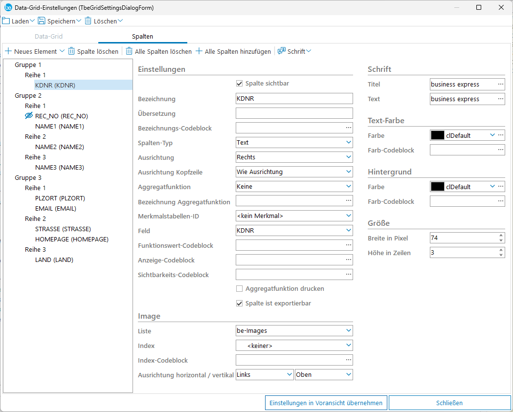Select NAME2 (NAME2) in the column tree
This screenshot has height=412, width=513.
(x=60, y=147)
